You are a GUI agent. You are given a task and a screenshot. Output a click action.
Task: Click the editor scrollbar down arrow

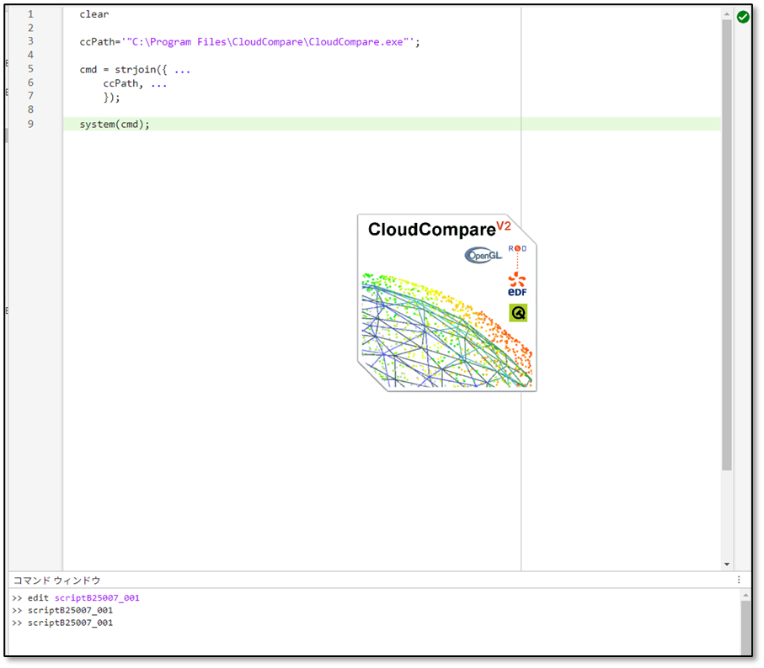[x=726, y=564]
